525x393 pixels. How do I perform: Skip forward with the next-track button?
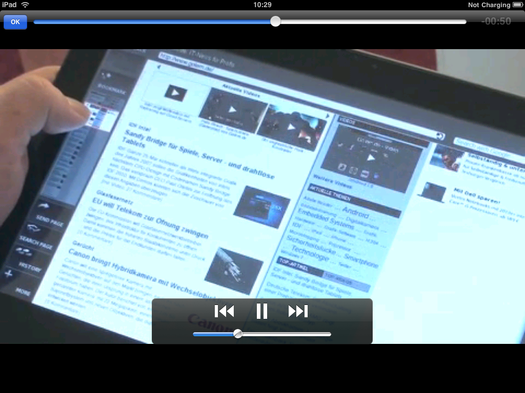pyautogui.click(x=298, y=311)
